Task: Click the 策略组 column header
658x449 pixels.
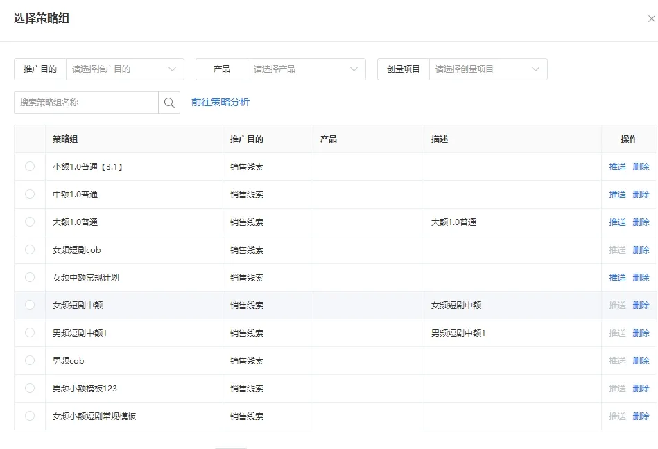Action: tap(65, 139)
